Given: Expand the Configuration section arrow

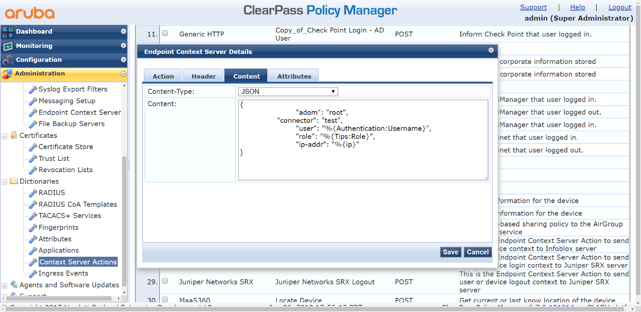Looking at the screenshot, I should click(x=123, y=60).
